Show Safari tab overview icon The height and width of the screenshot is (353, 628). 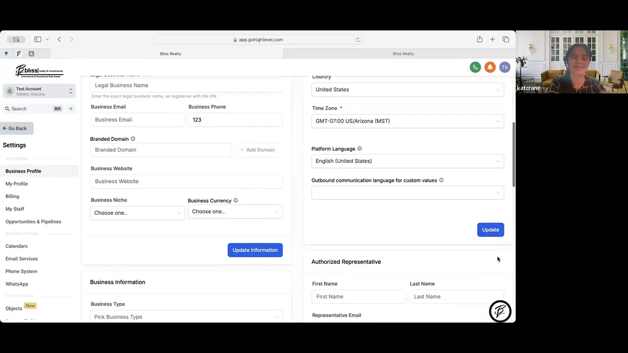[506, 39]
